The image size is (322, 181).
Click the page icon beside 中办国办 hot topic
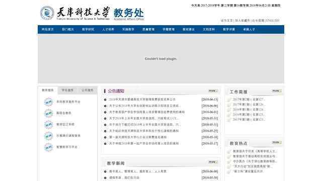(229, 162)
